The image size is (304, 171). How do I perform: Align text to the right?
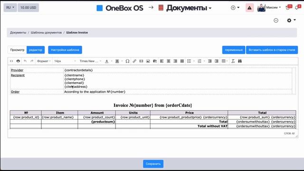pyautogui.click(x=175, y=61)
